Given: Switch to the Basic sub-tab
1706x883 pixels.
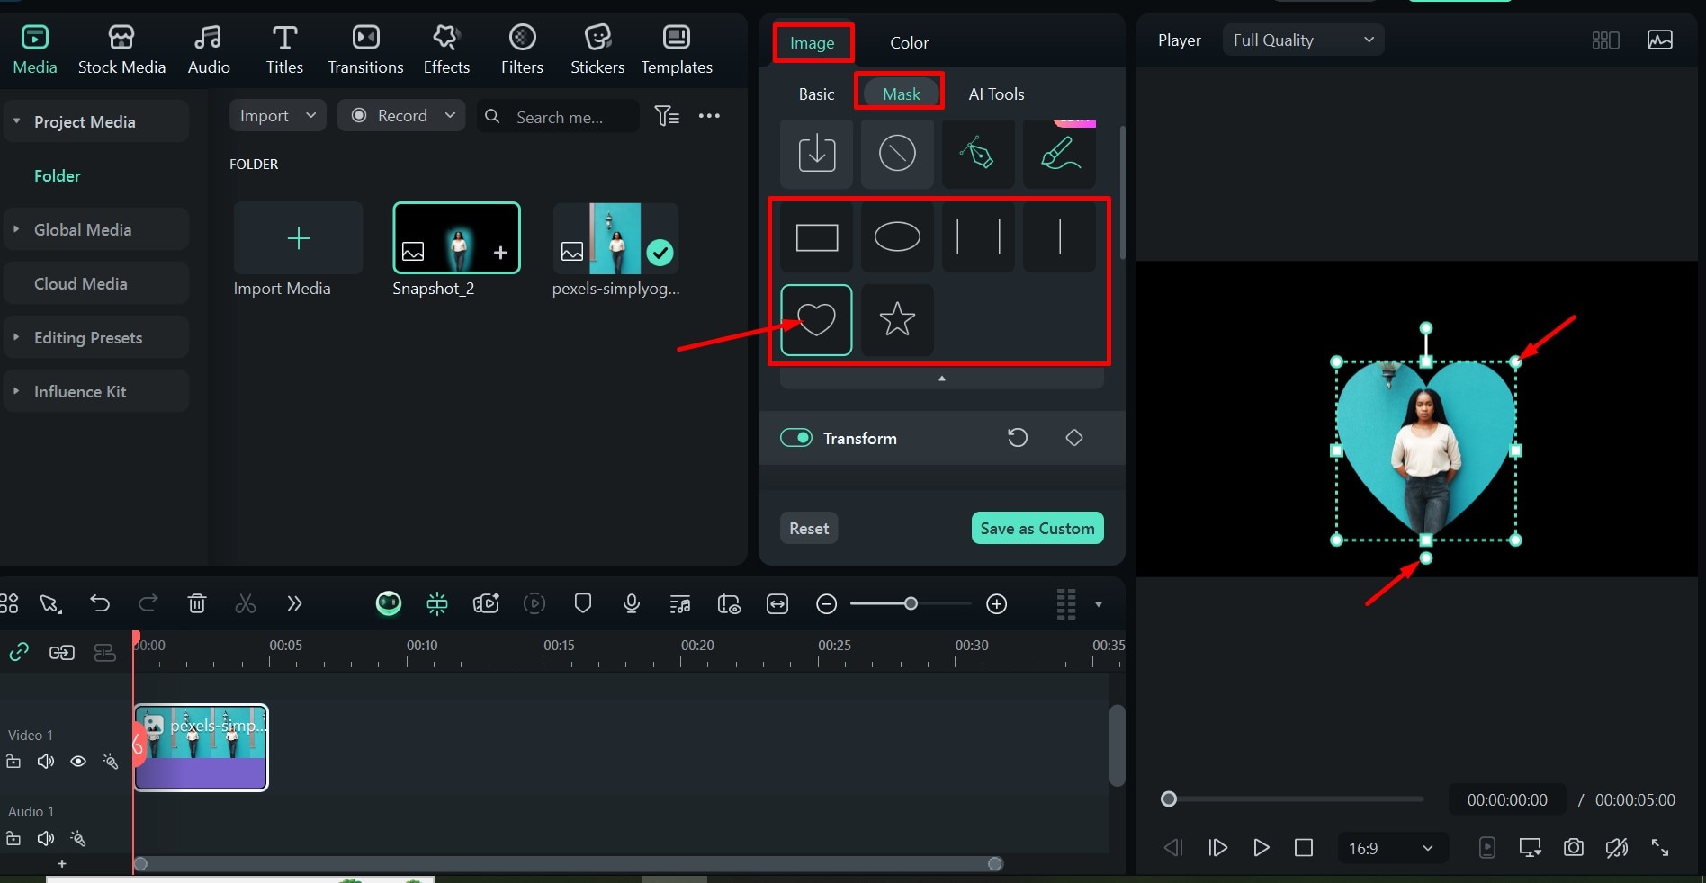Looking at the screenshot, I should click(816, 94).
